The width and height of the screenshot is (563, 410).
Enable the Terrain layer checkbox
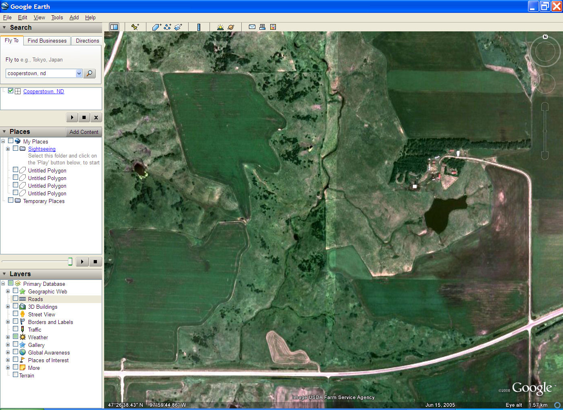15,375
